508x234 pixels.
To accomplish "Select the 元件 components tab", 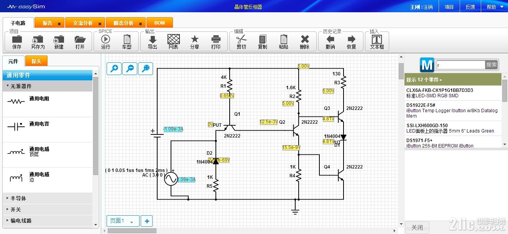I will tap(13, 61).
